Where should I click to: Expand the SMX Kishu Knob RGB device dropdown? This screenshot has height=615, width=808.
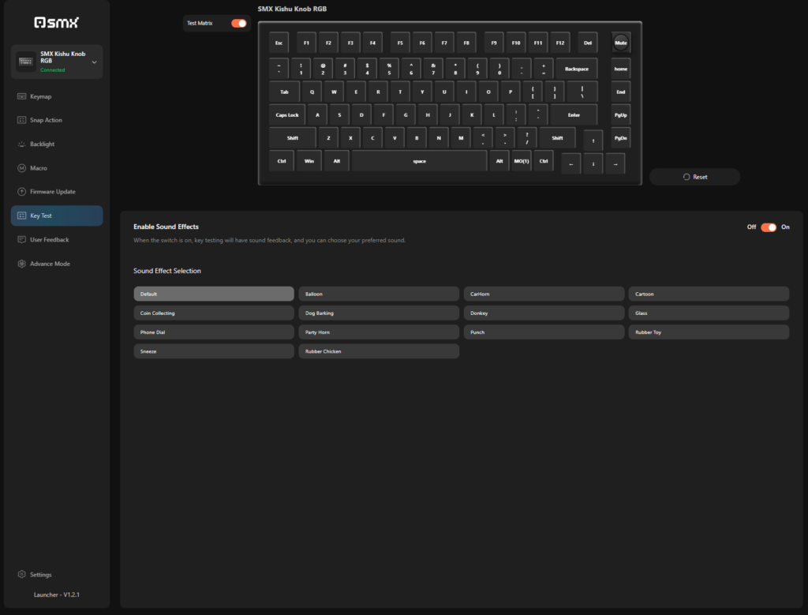coord(94,62)
